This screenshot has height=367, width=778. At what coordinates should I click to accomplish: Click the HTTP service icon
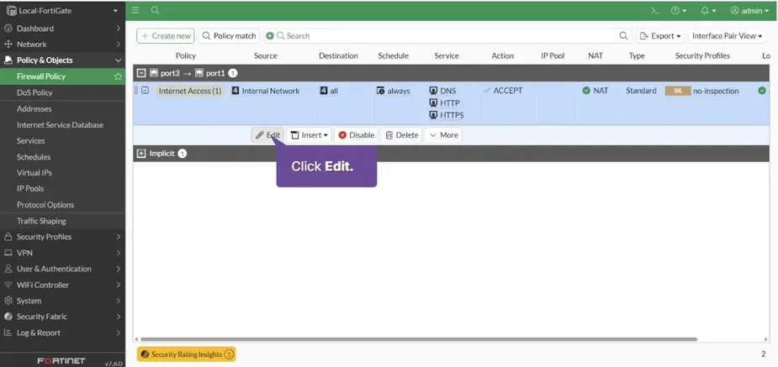point(433,103)
